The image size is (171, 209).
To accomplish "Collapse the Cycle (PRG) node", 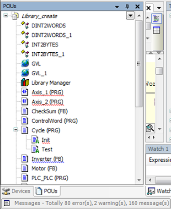I will click(x=16, y=130).
